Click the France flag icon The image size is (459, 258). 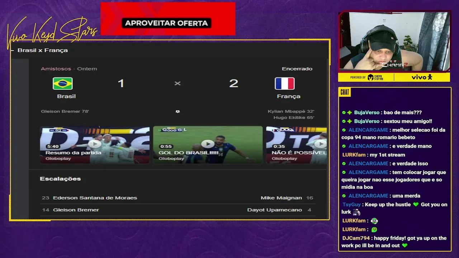click(285, 83)
